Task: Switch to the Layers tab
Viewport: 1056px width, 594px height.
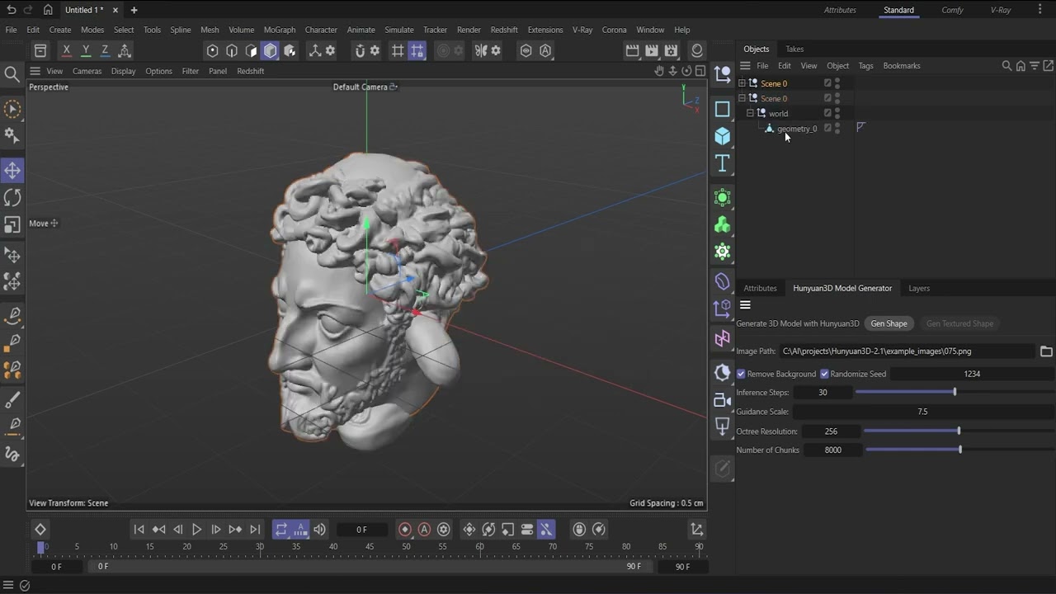Action: tap(919, 289)
